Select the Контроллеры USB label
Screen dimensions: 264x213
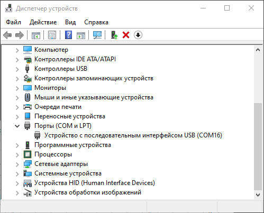click(x=61, y=69)
